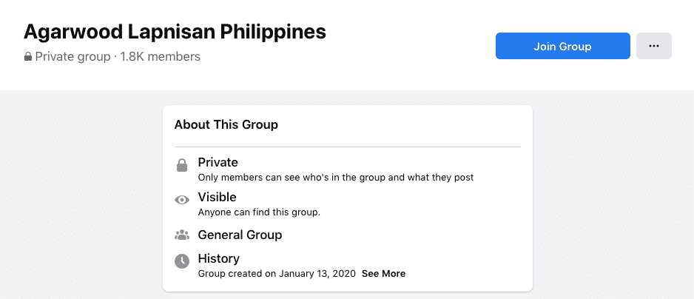Viewport: 694px width, 299px height.
Task: Open the three-dot more options menu
Action: coord(654,46)
